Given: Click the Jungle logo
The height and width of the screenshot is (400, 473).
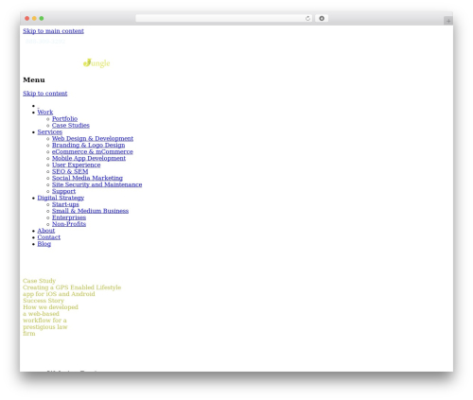Looking at the screenshot, I should pyautogui.click(x=96, y=63).
